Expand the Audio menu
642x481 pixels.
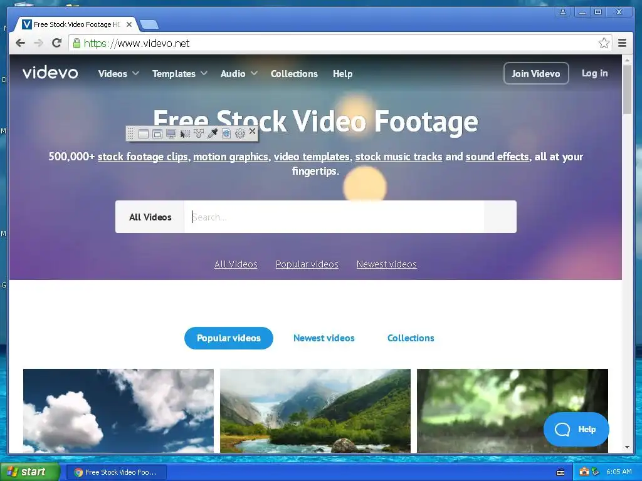click(x=239, y=74)
